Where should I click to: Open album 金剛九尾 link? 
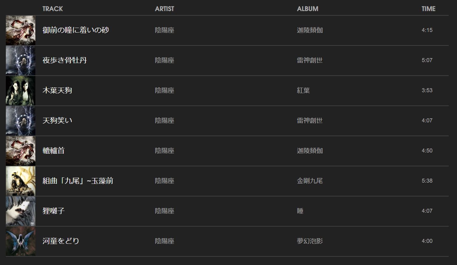pos(310,181)
